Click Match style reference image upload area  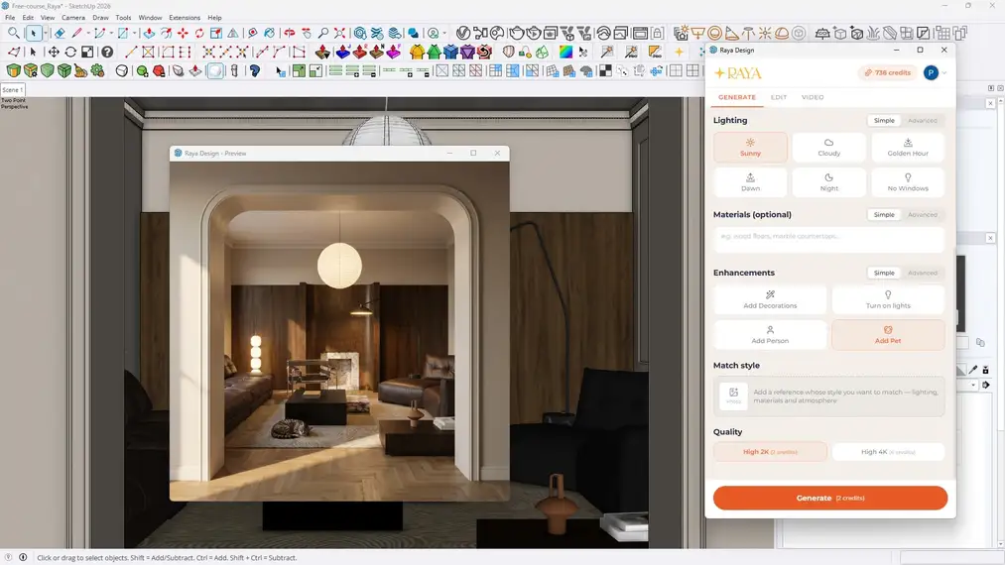pos(828,395)
